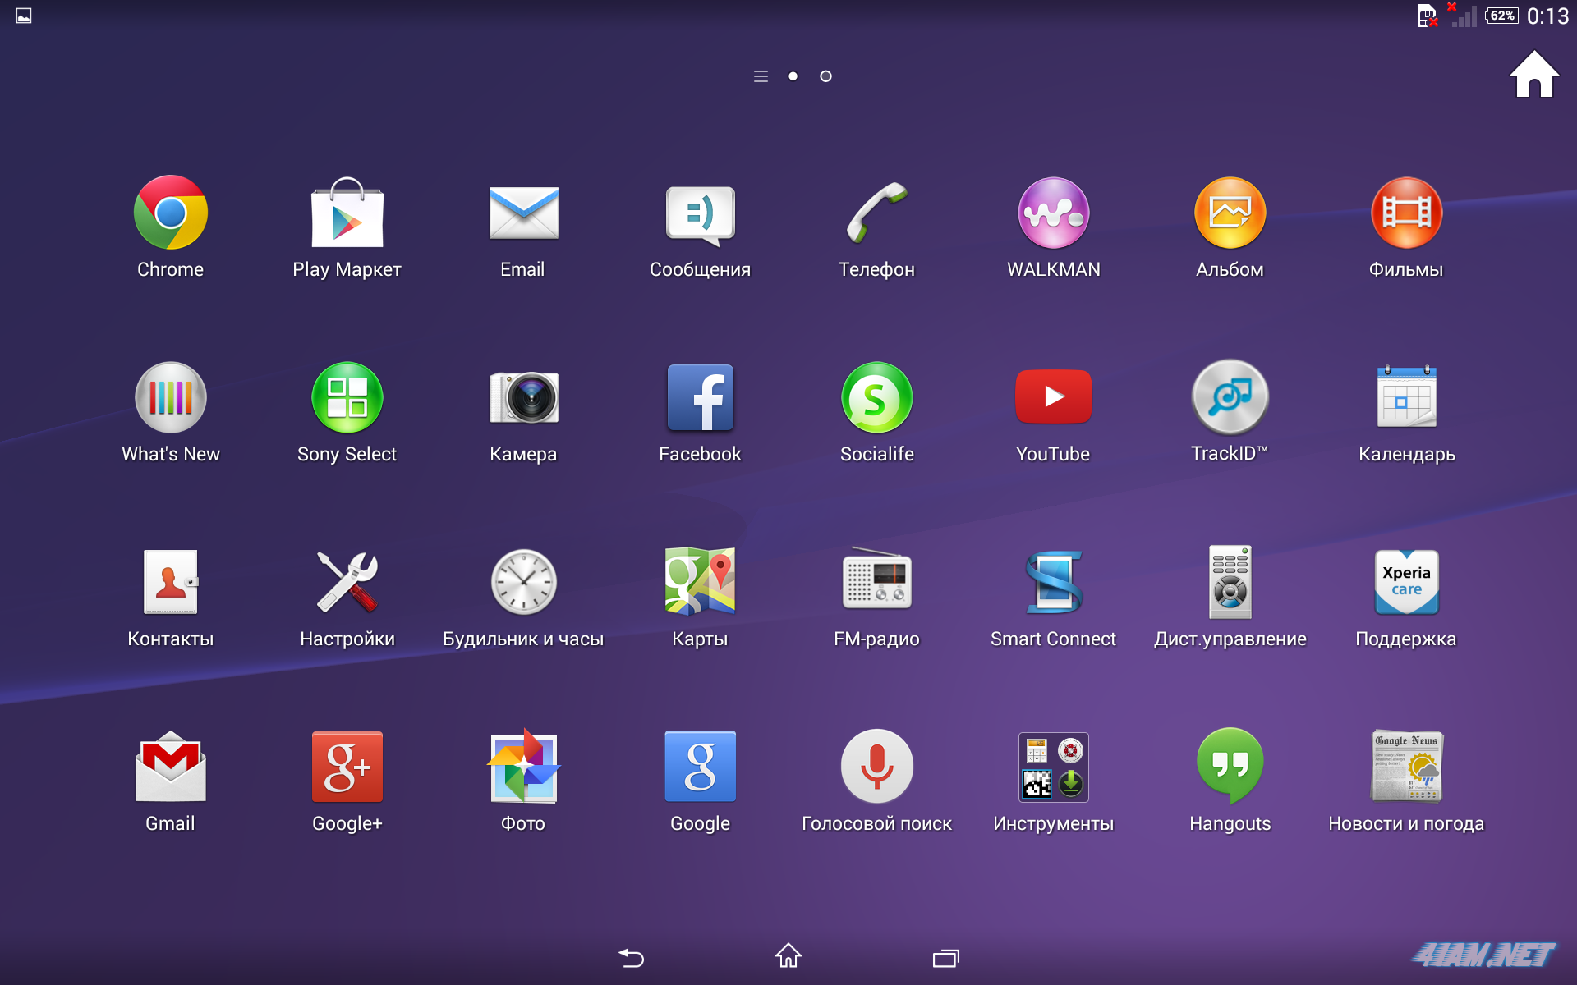1577x985 pixels.
Task: Tap the Back navigation button
Action: (631, 957)
